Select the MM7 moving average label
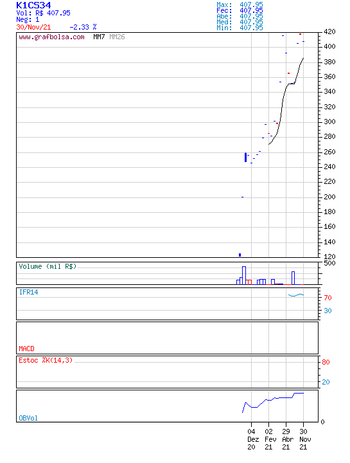Screen dimensions: 350x463 point(99,37)
